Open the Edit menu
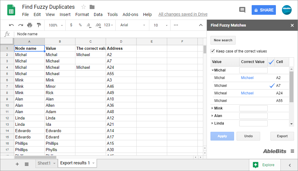 pos(37,14)
